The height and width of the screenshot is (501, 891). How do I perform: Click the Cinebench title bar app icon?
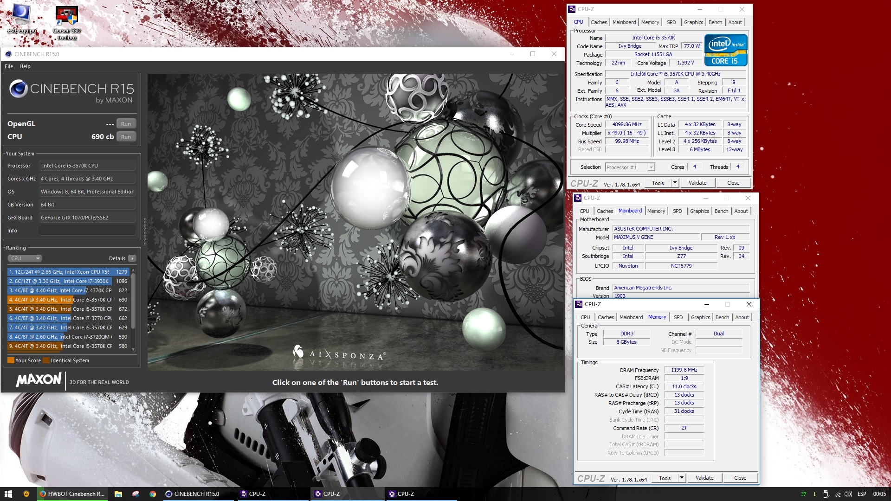pos(8,54)
